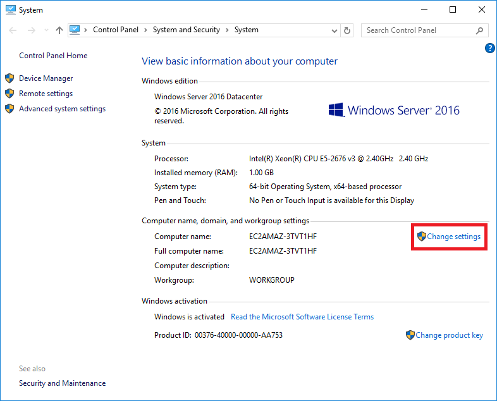Click the Product ID 00376-40000-00000-AA753 text
This screenshot has height=401, width=497.
click(x=218, y=335)
